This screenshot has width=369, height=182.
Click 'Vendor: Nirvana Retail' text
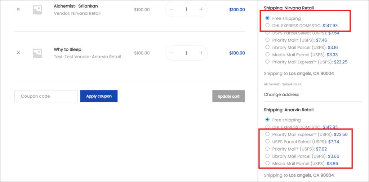tap(77, 13)
